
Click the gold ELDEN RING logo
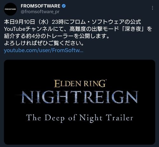[80, 84]
